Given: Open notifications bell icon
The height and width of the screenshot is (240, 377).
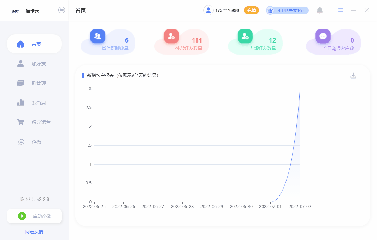Looking at the screenshot, I should 319,10.
